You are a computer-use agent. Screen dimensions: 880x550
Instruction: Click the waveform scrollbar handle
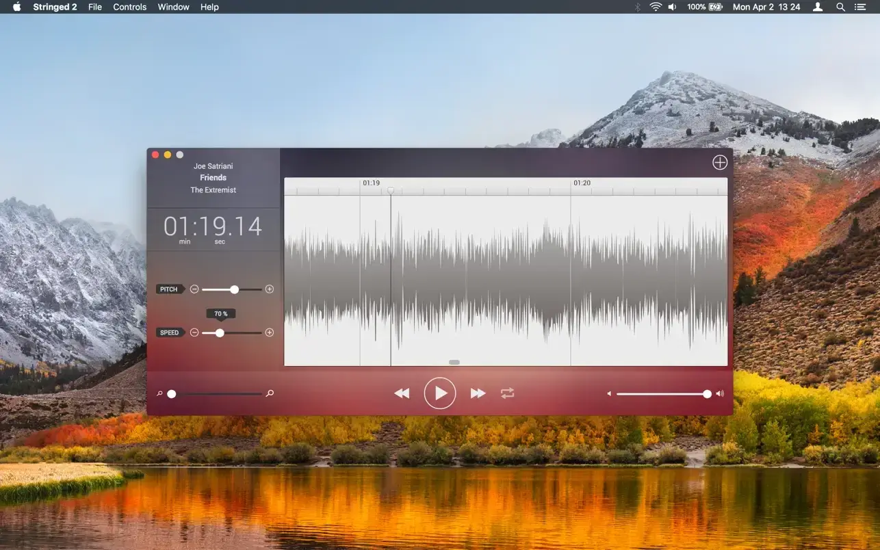click(x=454, y=362)
